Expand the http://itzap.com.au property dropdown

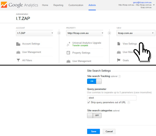click(85, 33)
